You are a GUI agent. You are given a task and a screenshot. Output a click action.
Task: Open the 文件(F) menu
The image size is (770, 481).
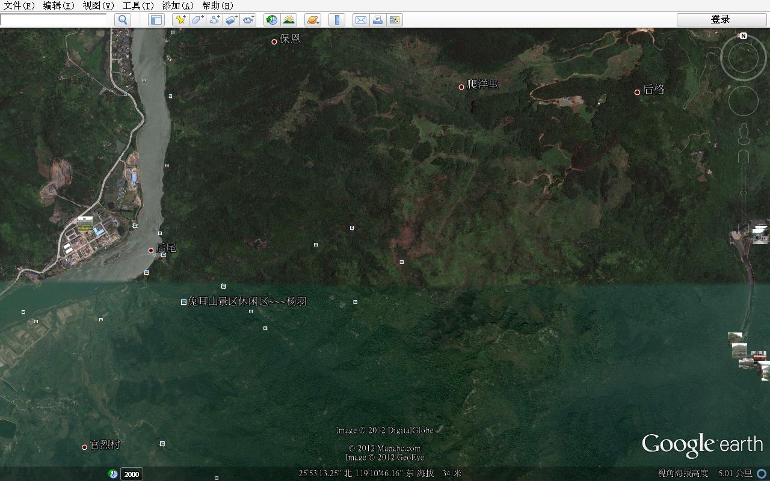(x=19, y=6)
